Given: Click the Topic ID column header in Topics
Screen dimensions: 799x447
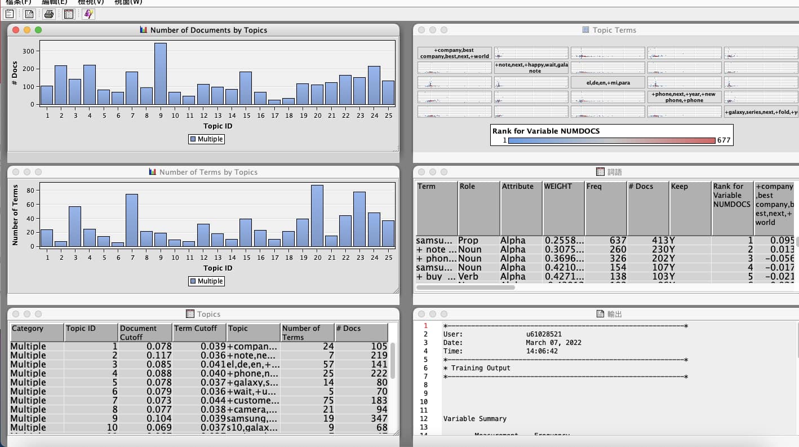Looking at the screenshot, I should coord(91,333).
